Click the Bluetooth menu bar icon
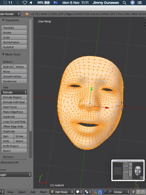 pos(17,3)
